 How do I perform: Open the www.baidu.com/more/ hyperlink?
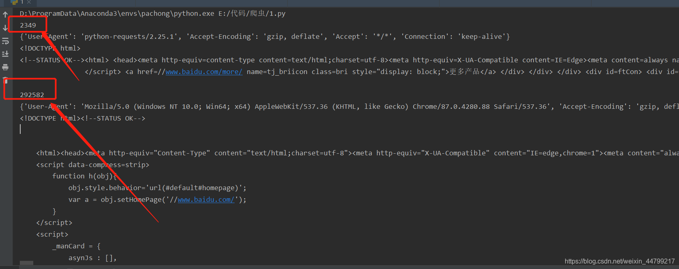pos(204,72)
